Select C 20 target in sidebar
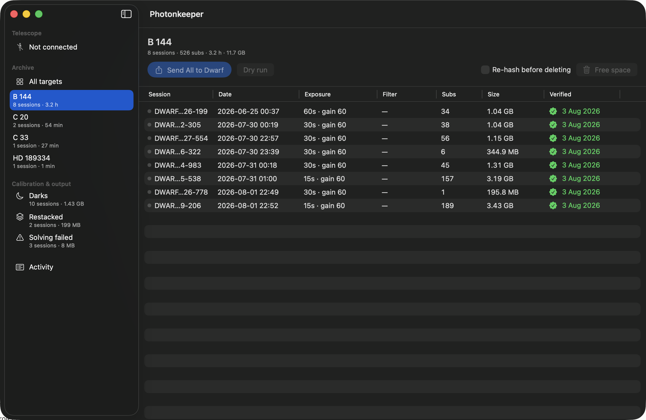The image size is (646, 420). (72, 121)
